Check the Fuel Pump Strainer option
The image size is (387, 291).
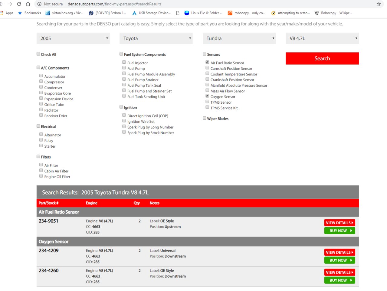point(124,79)
